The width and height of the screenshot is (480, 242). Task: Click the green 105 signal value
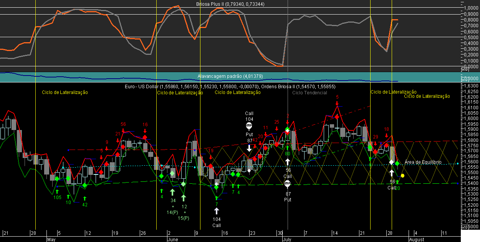click(57, 198)
